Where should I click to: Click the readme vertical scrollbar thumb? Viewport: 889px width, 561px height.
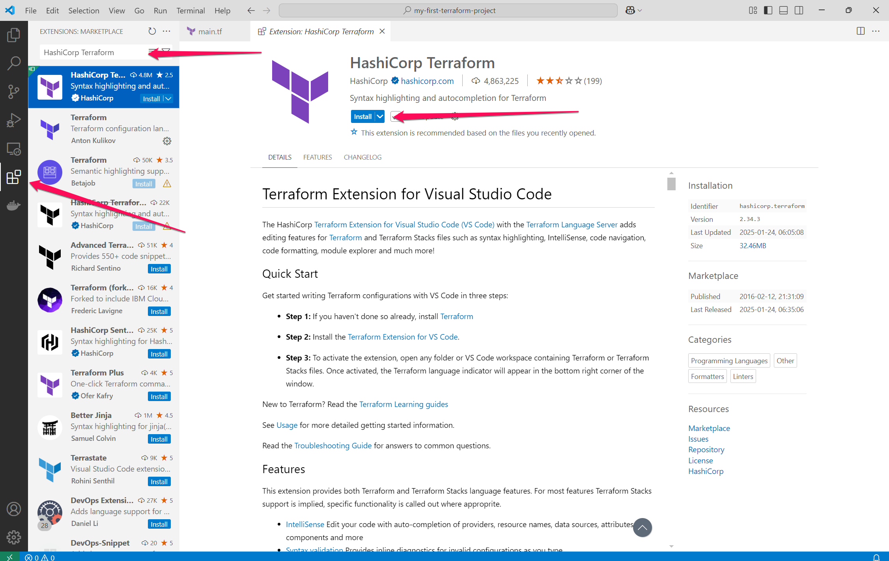[x=671, y=184]
